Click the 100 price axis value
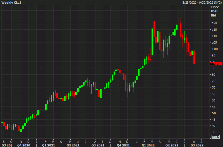This screenshot has width=223, height=147. tap(215, 49)
